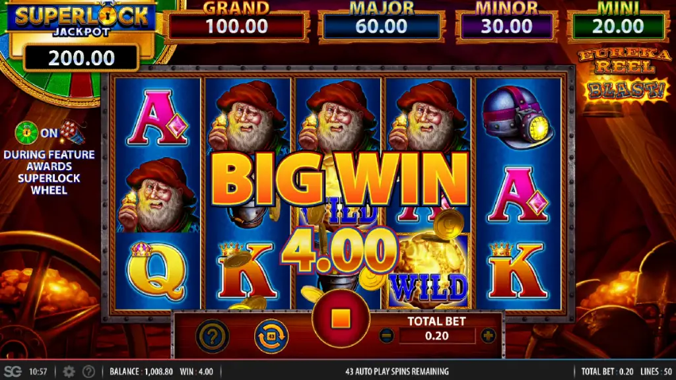Toggle the auto play spins button
The height and width of the screenshot is (380, 676).
271,336
